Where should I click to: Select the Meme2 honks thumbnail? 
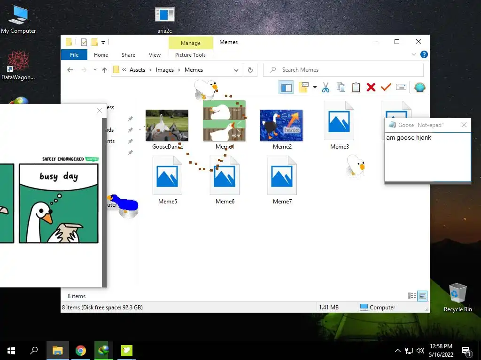tap(282, 129)
